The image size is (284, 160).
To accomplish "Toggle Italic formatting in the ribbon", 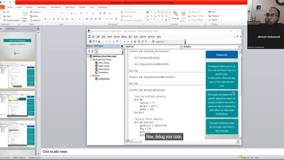I will [50, 19].
